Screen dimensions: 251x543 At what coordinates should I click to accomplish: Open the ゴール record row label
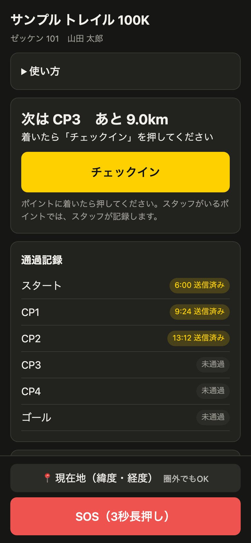pos(36,418)
